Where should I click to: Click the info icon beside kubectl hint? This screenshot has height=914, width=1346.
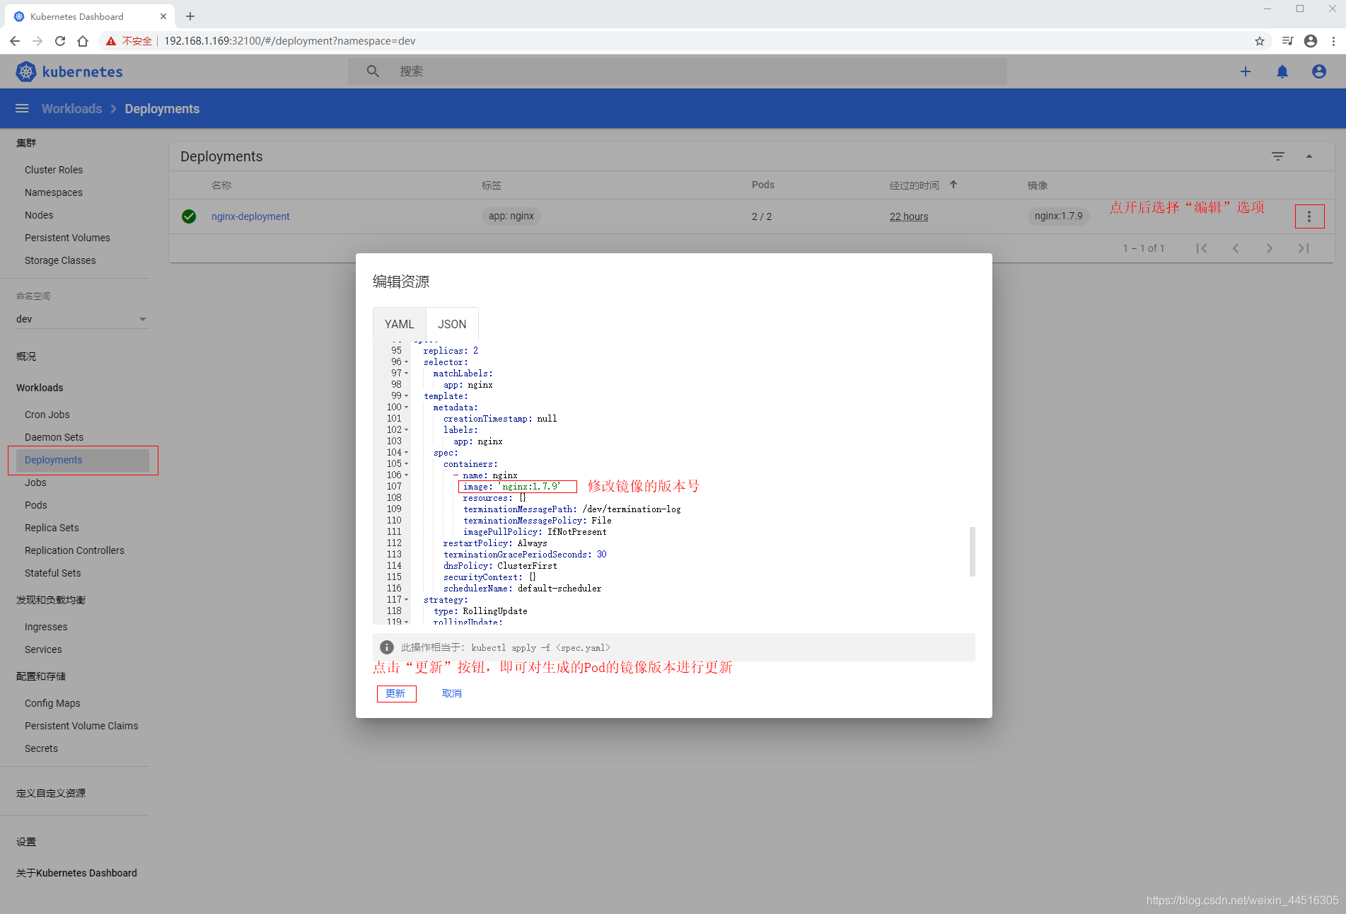pos(387,647)
